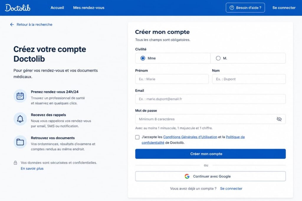Image resolution: width=302 pixels, height=201 pixels.
Task: Open Accueil in the top navigation
Action: pos(57,8)
